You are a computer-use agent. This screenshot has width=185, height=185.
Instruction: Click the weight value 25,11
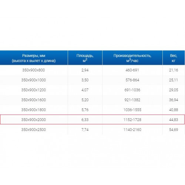pos(174,80)
